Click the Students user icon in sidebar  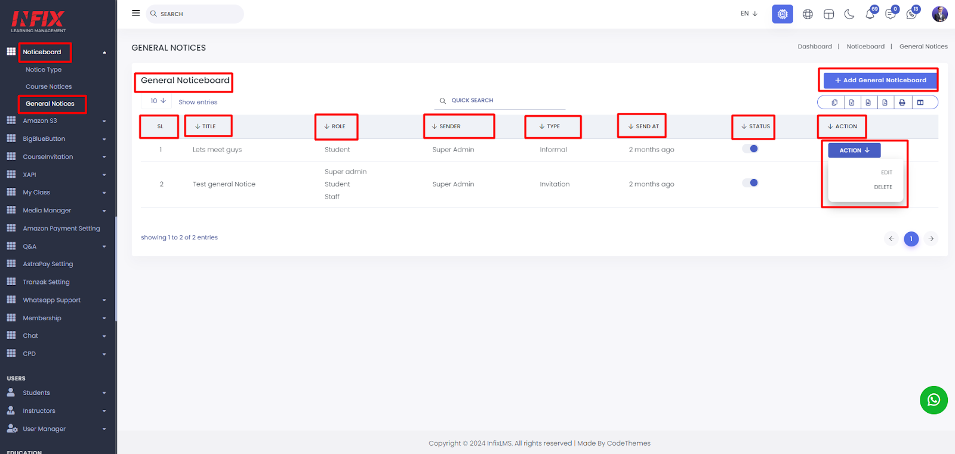pyautogui.click(x=11, y=393)
